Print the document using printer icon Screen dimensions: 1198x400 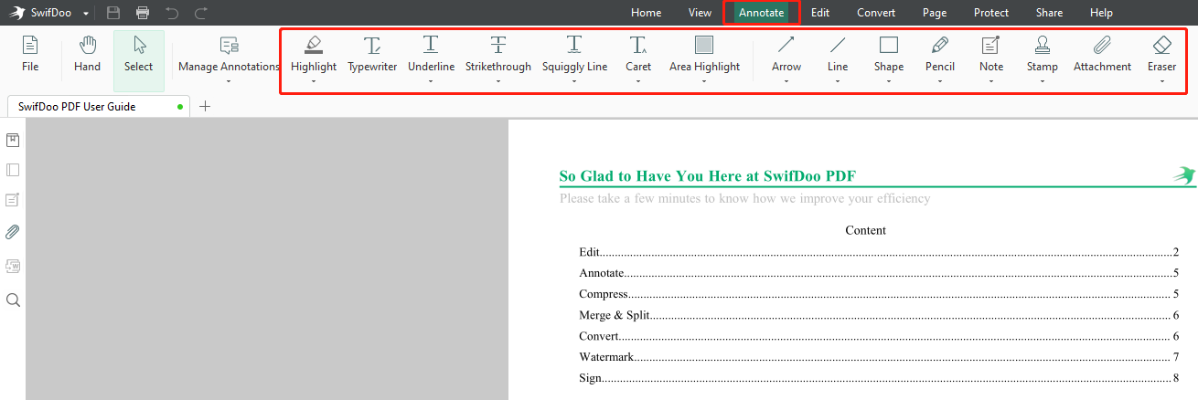point(143,13)
